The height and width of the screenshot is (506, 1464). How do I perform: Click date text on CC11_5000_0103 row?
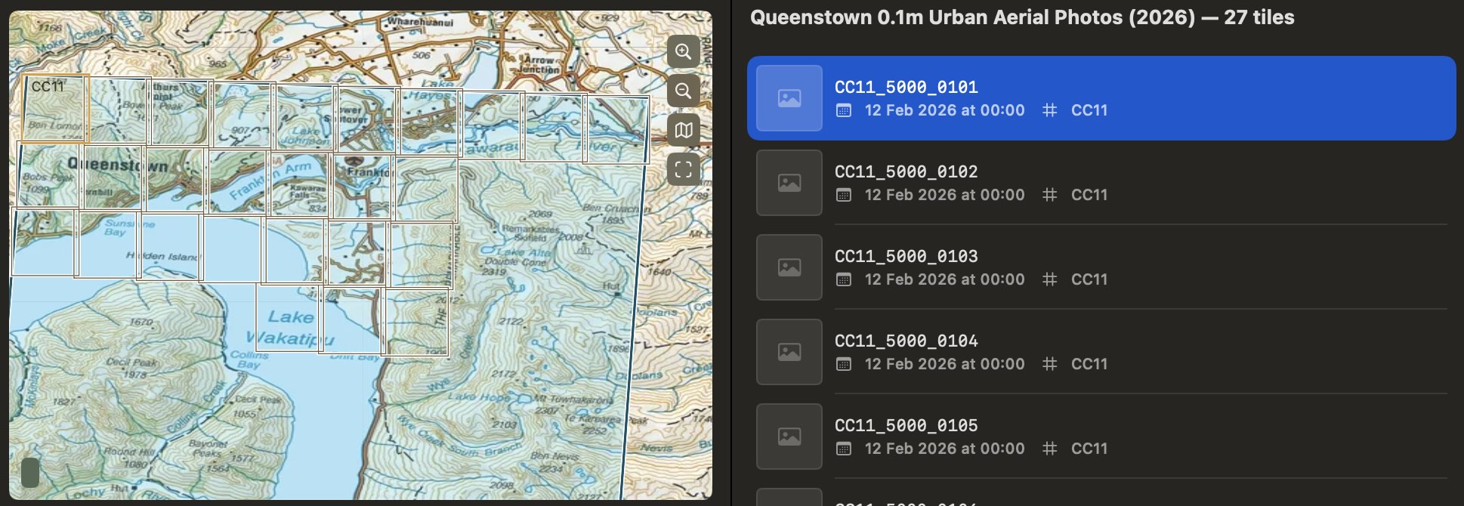[x=944, y=279]
